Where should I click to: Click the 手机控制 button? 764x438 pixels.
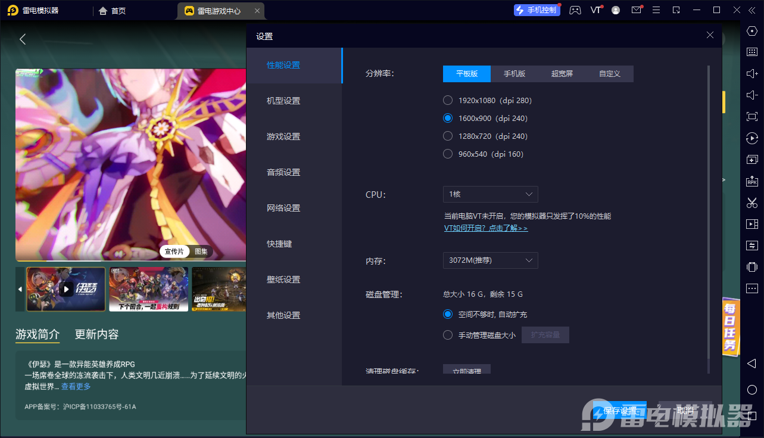pyautogui.click(x=537, y=10)
